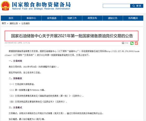Viewport: 146px width, 121px height.
Task: Set font size to 大
Action: (24, 43)
